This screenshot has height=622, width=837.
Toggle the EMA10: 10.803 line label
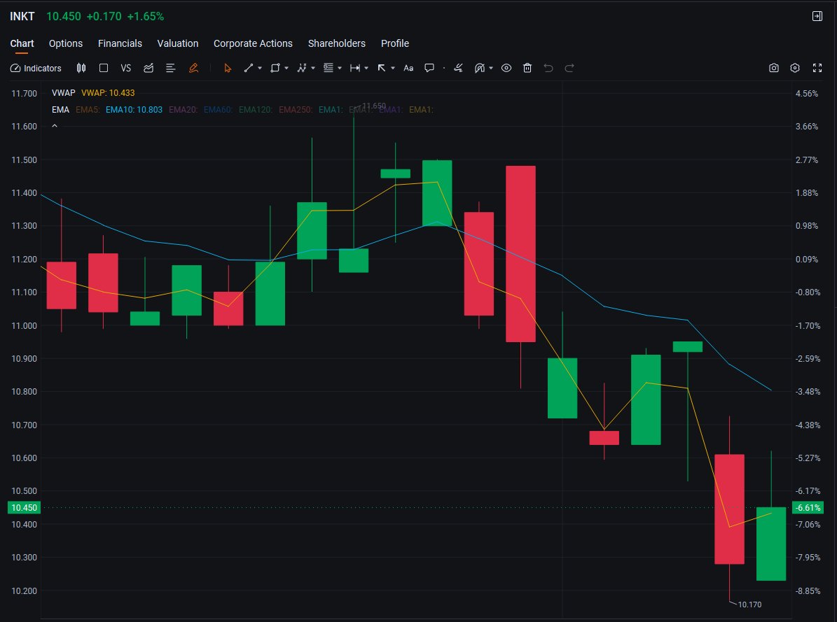(134, 109)
